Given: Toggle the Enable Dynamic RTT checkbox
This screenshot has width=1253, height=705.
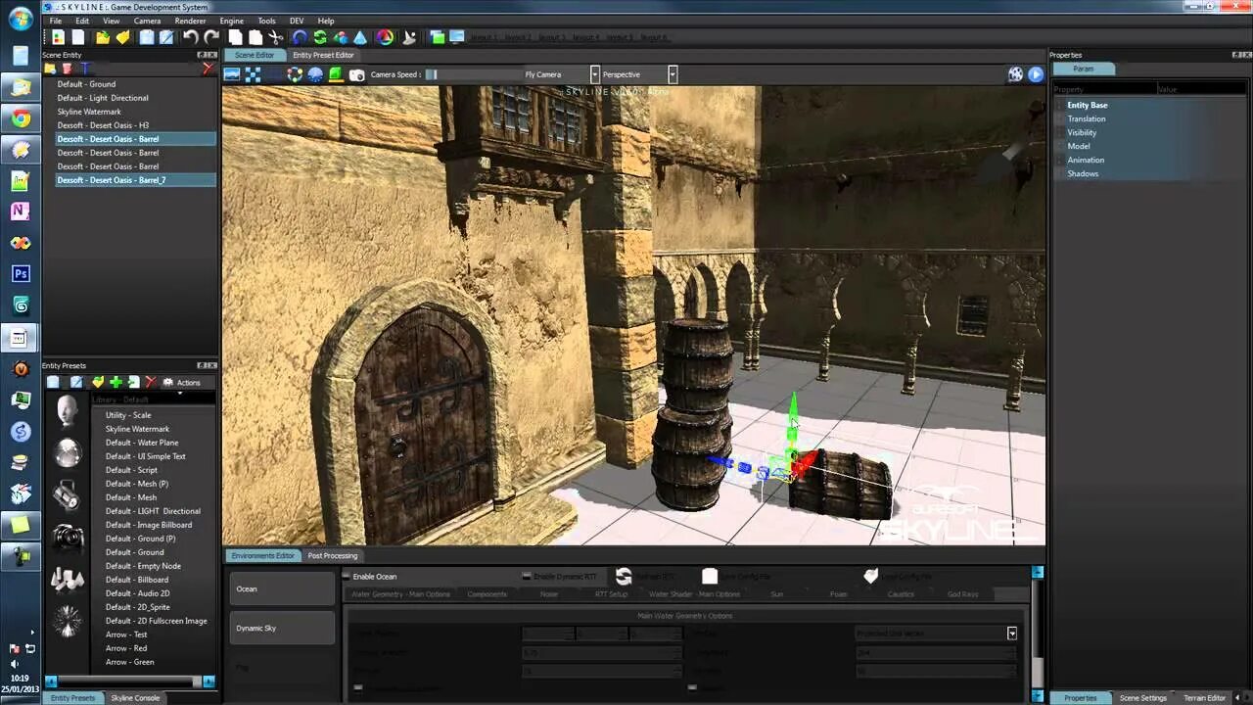Looking at the screenshot, I should pyautogui.click(x=527, y=576).
